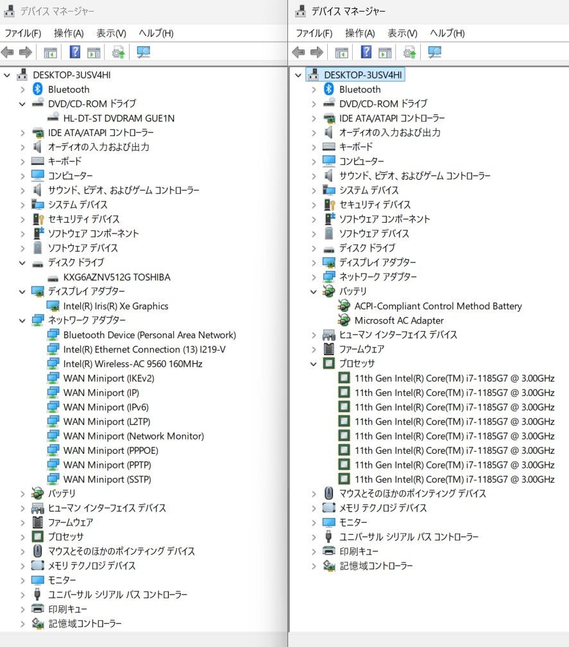Image resolution: width=569 pixels, height=647 pixels.
Task: Select マウスとそのほかのポインティング デバイス in left window
Action: pyautogui.click(x=121, y=551)
